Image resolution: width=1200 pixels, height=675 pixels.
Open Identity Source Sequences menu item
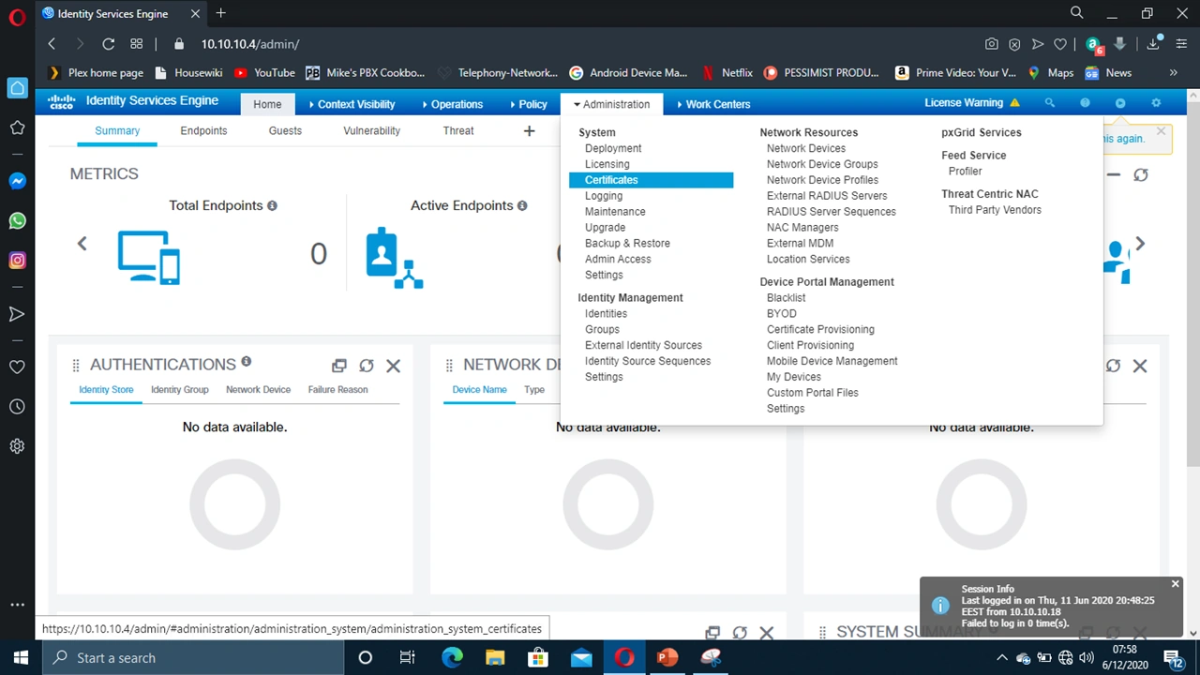pos(648,361)
